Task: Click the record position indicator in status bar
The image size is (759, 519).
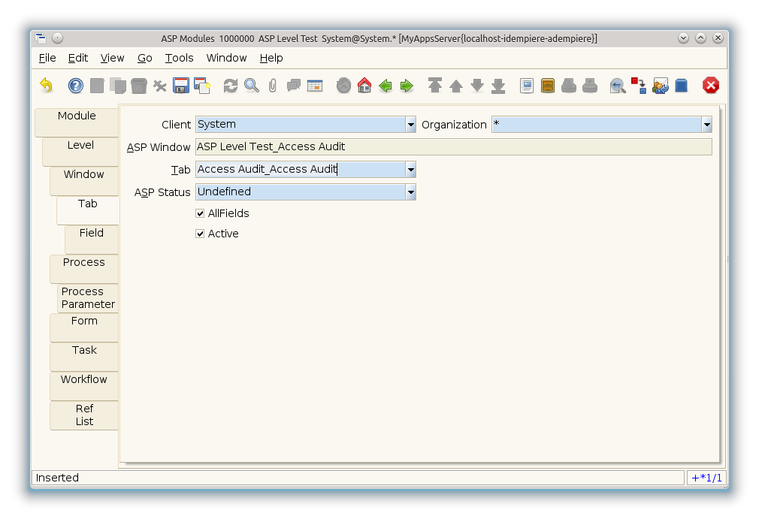Action: (706, 478)
